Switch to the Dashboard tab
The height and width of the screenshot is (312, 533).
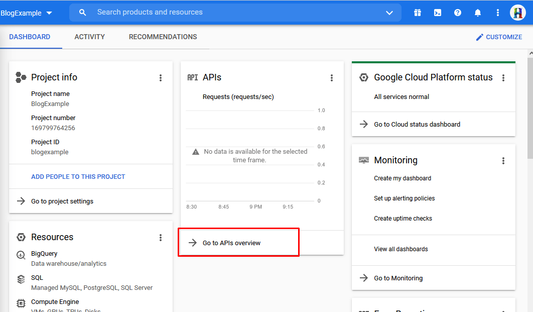pyautogui.click(x=30, y=37)
